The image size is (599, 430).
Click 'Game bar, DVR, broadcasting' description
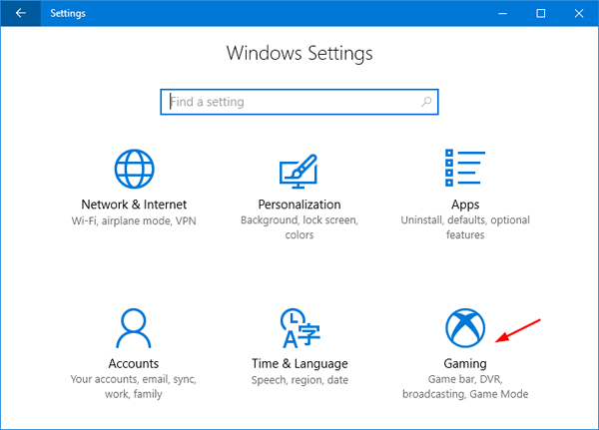point(465,386)
